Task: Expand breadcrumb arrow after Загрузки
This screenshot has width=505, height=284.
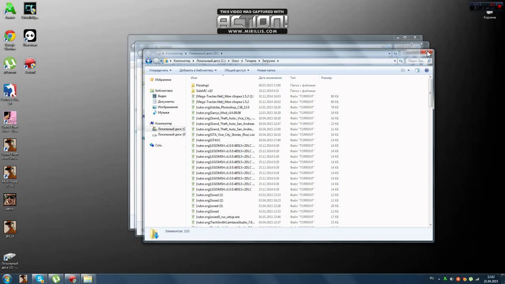Action: coord(278,61)
